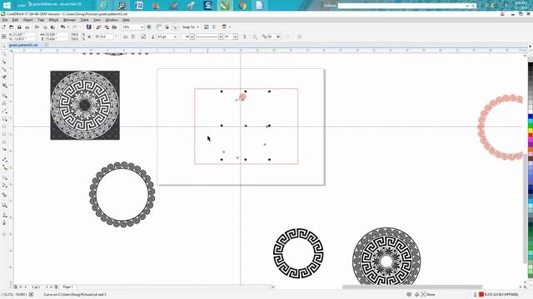
Task: Click the Search content icon
Action: [89, 27]
